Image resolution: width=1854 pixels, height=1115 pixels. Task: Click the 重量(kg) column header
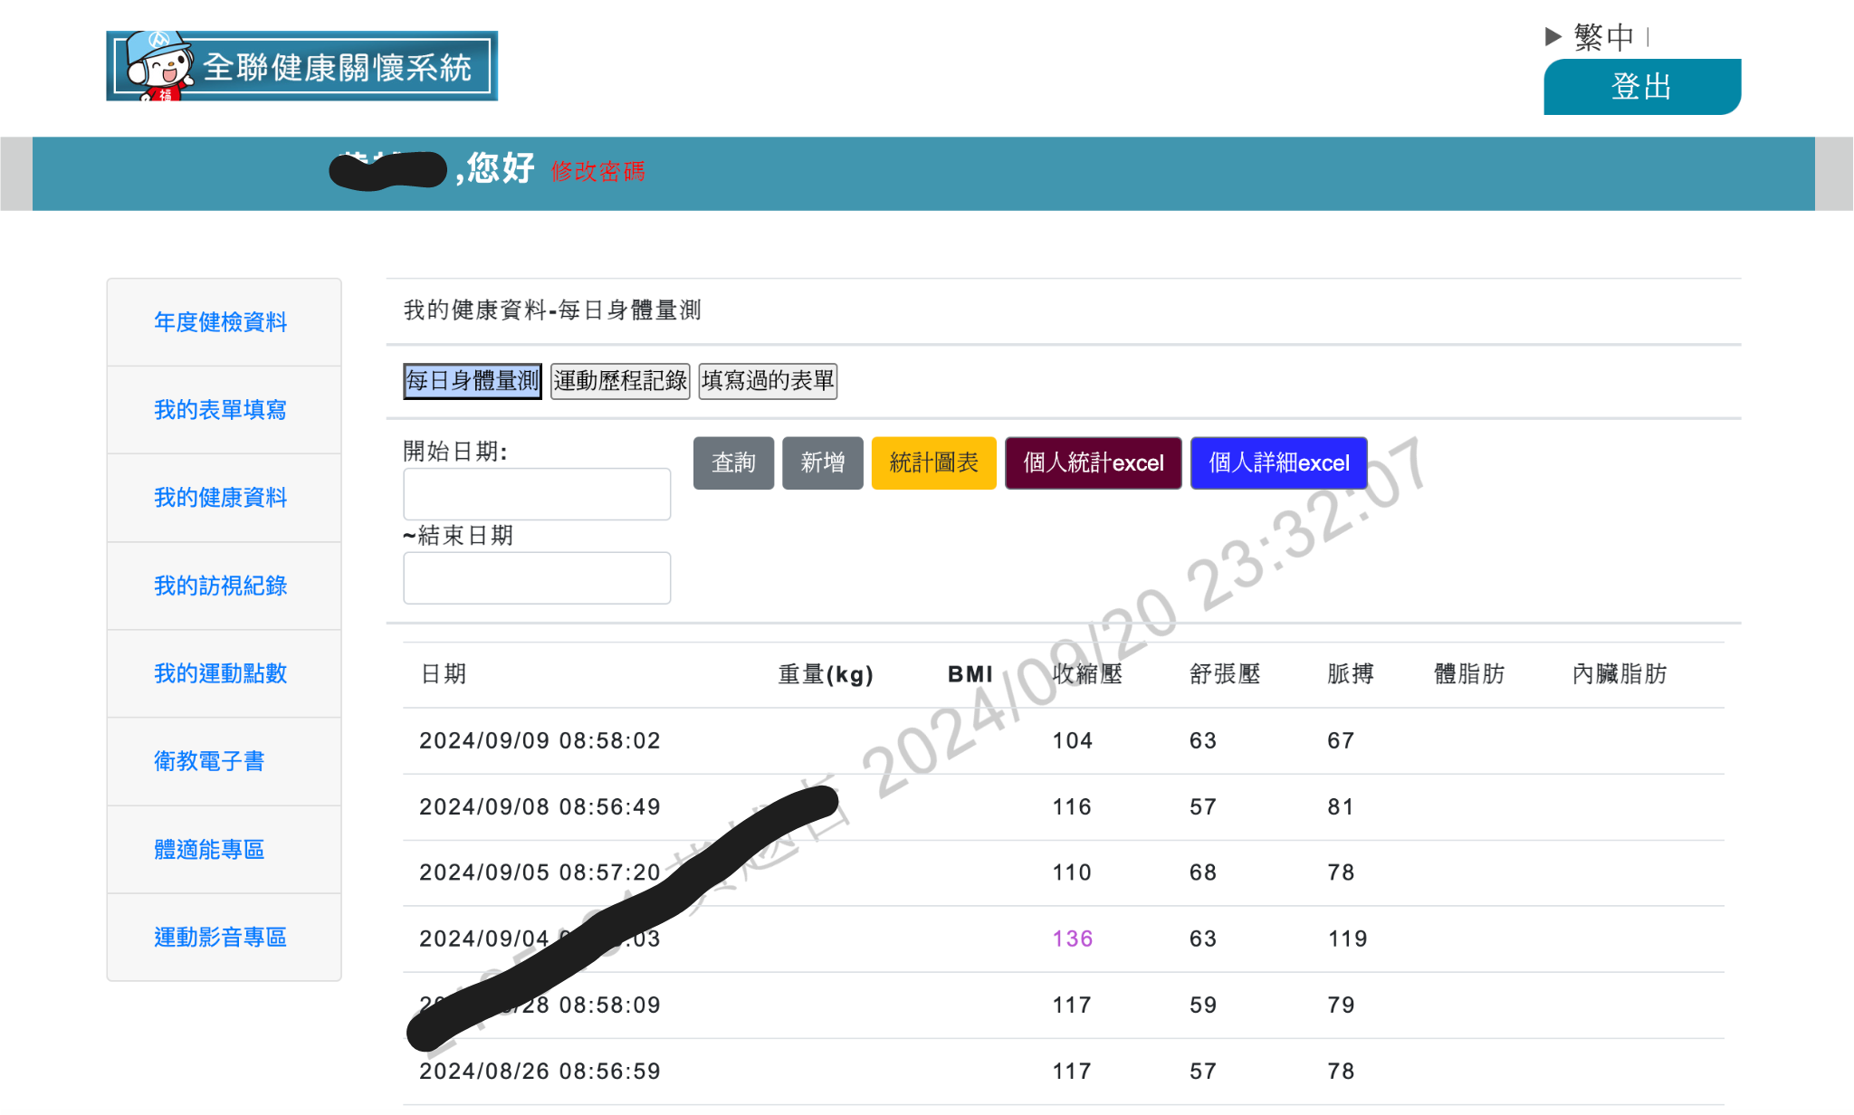pyautogui.click(x=826, y=674)
